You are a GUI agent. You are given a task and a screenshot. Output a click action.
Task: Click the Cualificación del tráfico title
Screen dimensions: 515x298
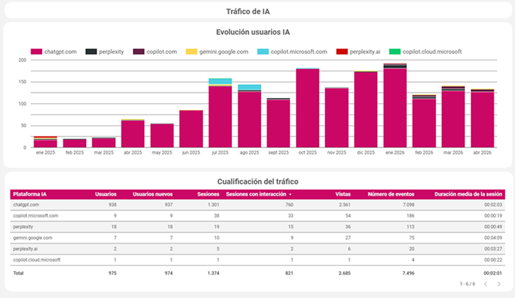257,181
